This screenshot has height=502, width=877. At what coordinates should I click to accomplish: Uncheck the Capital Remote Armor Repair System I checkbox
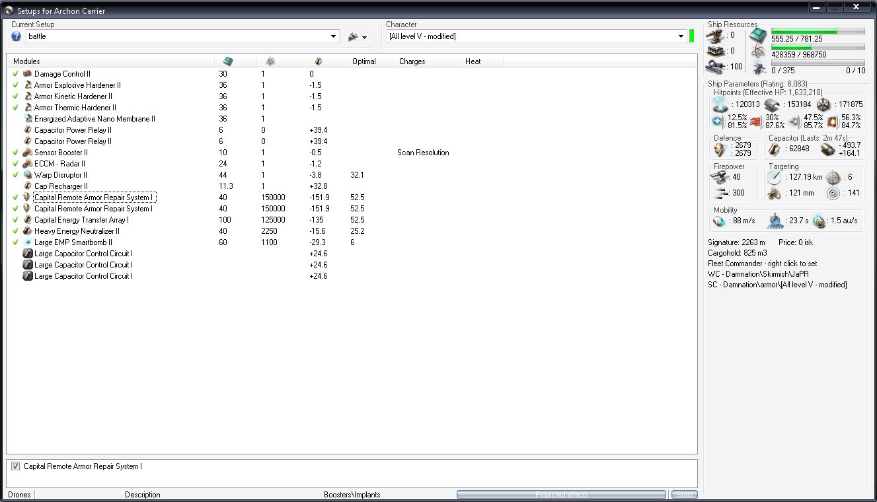pyautogui.click(x=15, y=466)
